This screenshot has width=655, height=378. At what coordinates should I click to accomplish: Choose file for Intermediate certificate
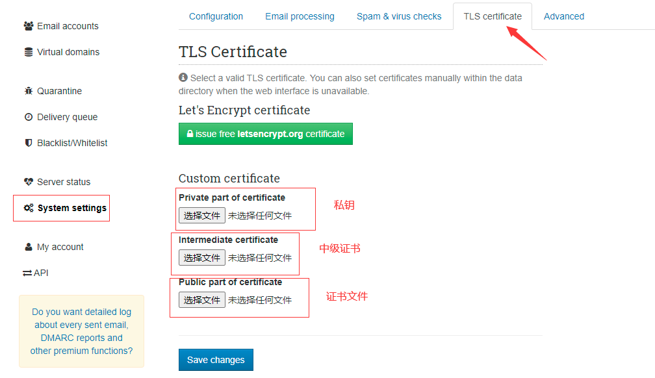click(x=202, y=258)
